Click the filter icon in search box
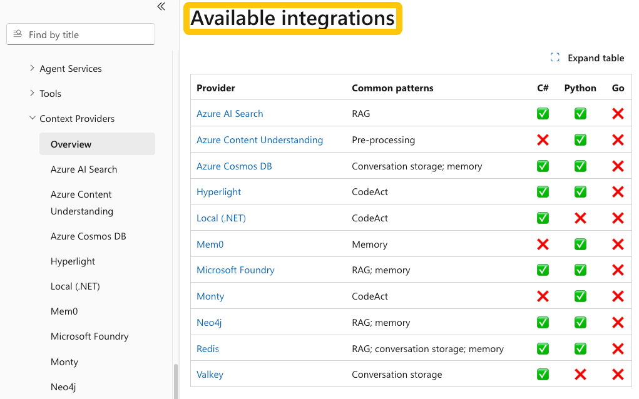This screenshot has width=639, height=399. (x=18, y=34)
